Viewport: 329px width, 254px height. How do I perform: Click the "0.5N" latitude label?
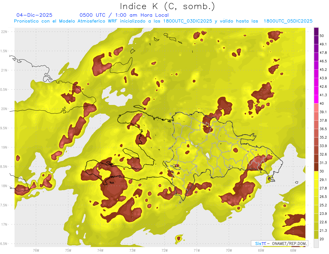coord(4,89)
